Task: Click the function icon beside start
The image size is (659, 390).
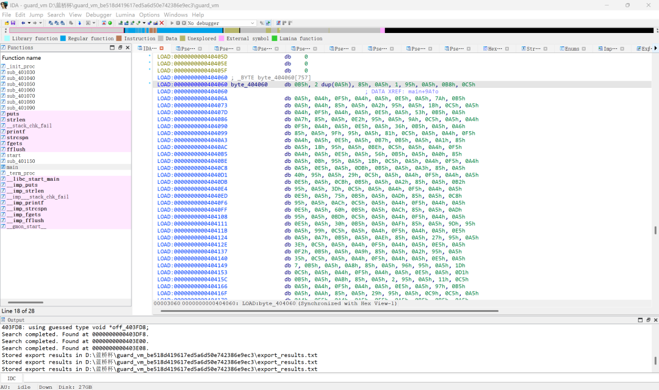Action: 4,156
